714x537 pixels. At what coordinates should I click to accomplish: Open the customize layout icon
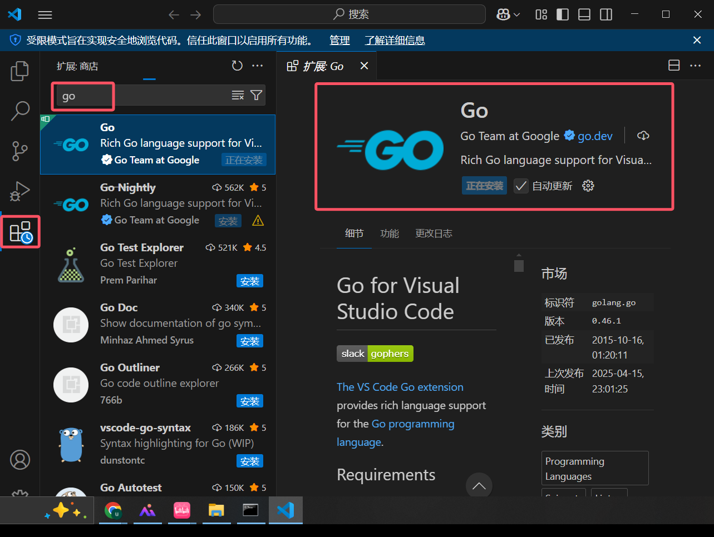coord(541,15)
